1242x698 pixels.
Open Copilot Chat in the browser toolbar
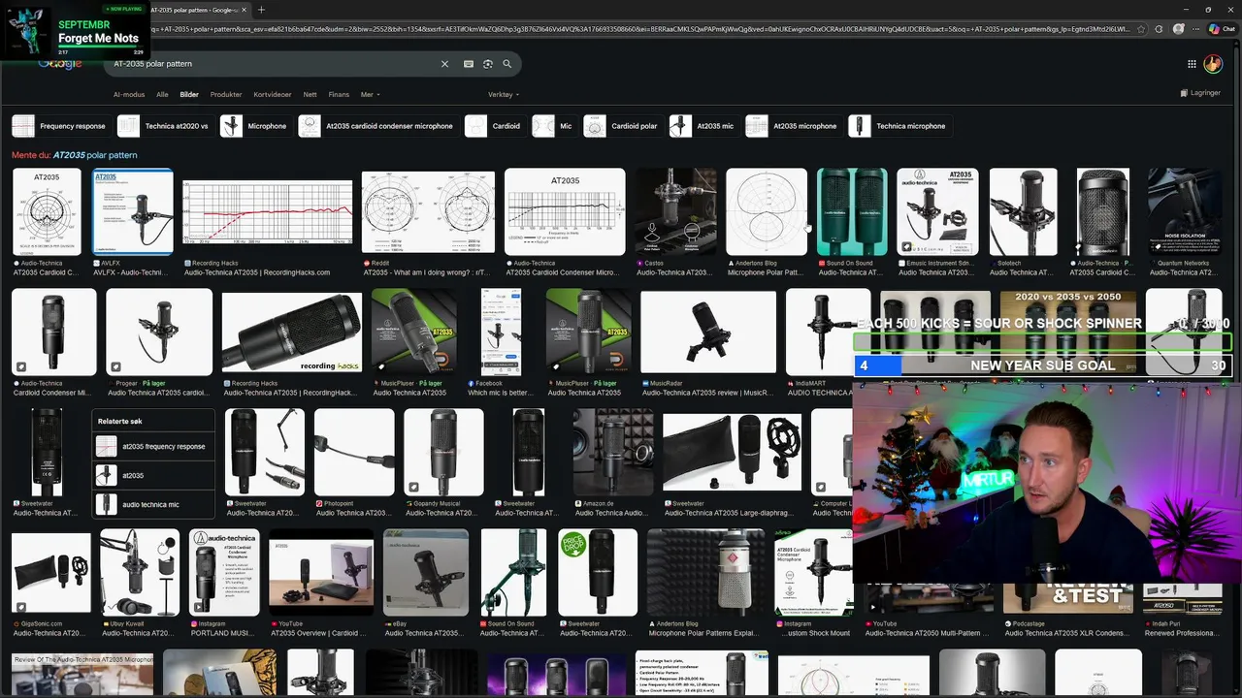(x=1221, y=29)
